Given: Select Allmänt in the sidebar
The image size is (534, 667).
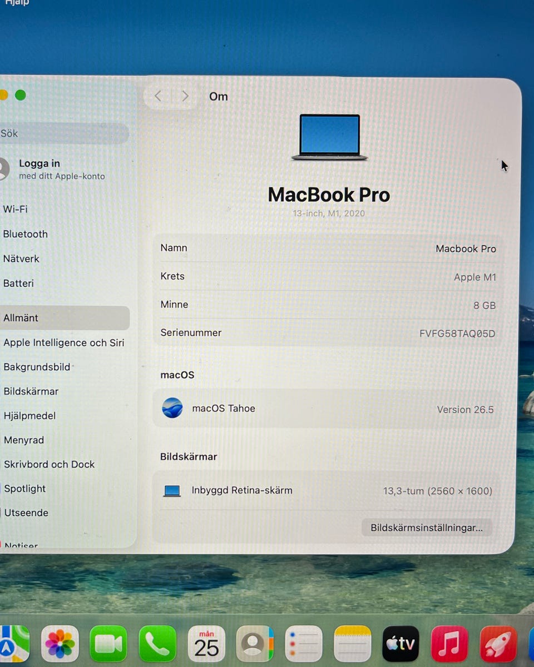Looking at the screenshot, I should [x=64, y=318].
